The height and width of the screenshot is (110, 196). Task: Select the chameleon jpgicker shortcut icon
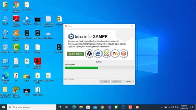(16, 92)
